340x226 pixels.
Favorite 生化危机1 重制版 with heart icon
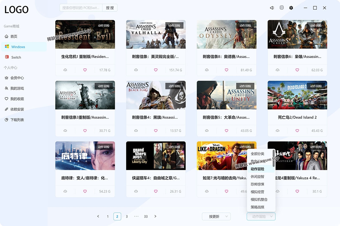[x=85, y=70]
